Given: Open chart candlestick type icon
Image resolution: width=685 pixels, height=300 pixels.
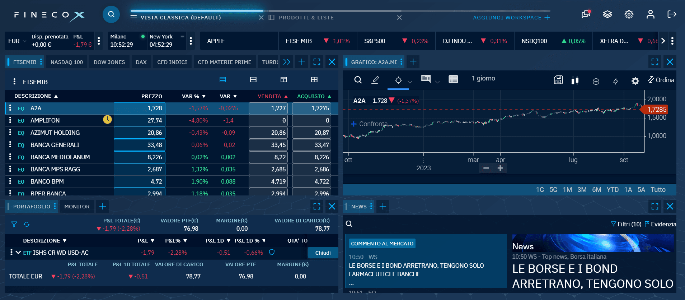Looking at the screenshot, I should (575, 80).
